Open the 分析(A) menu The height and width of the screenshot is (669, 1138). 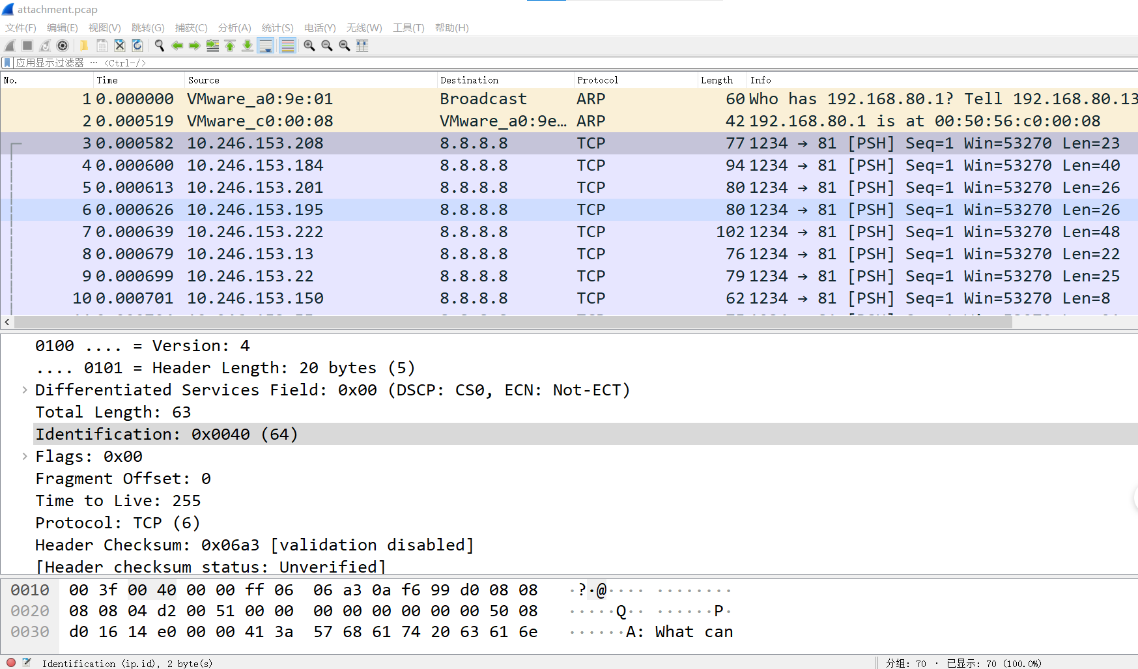(x=234, y=28)
